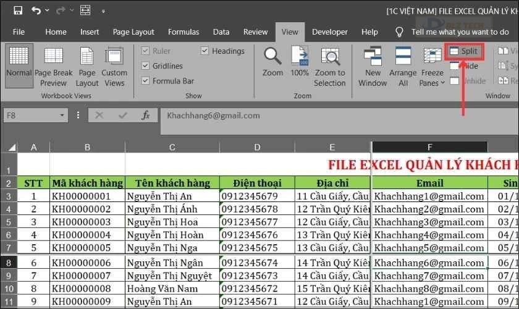Select column B header
The height and width of the screenshot is (309, 519).
(x=87, y=147)
